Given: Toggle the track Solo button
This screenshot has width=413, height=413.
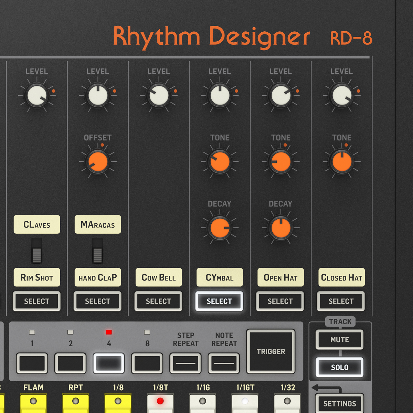Looking at the screenshot, I should (x=339, y=367).
